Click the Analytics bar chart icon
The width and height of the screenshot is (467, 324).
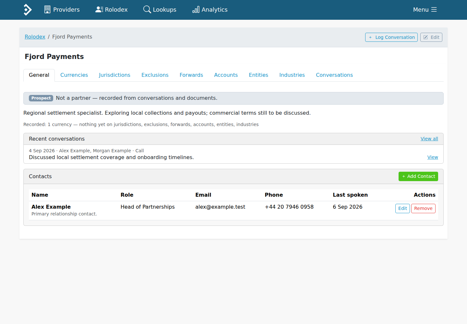pos(196,10)
